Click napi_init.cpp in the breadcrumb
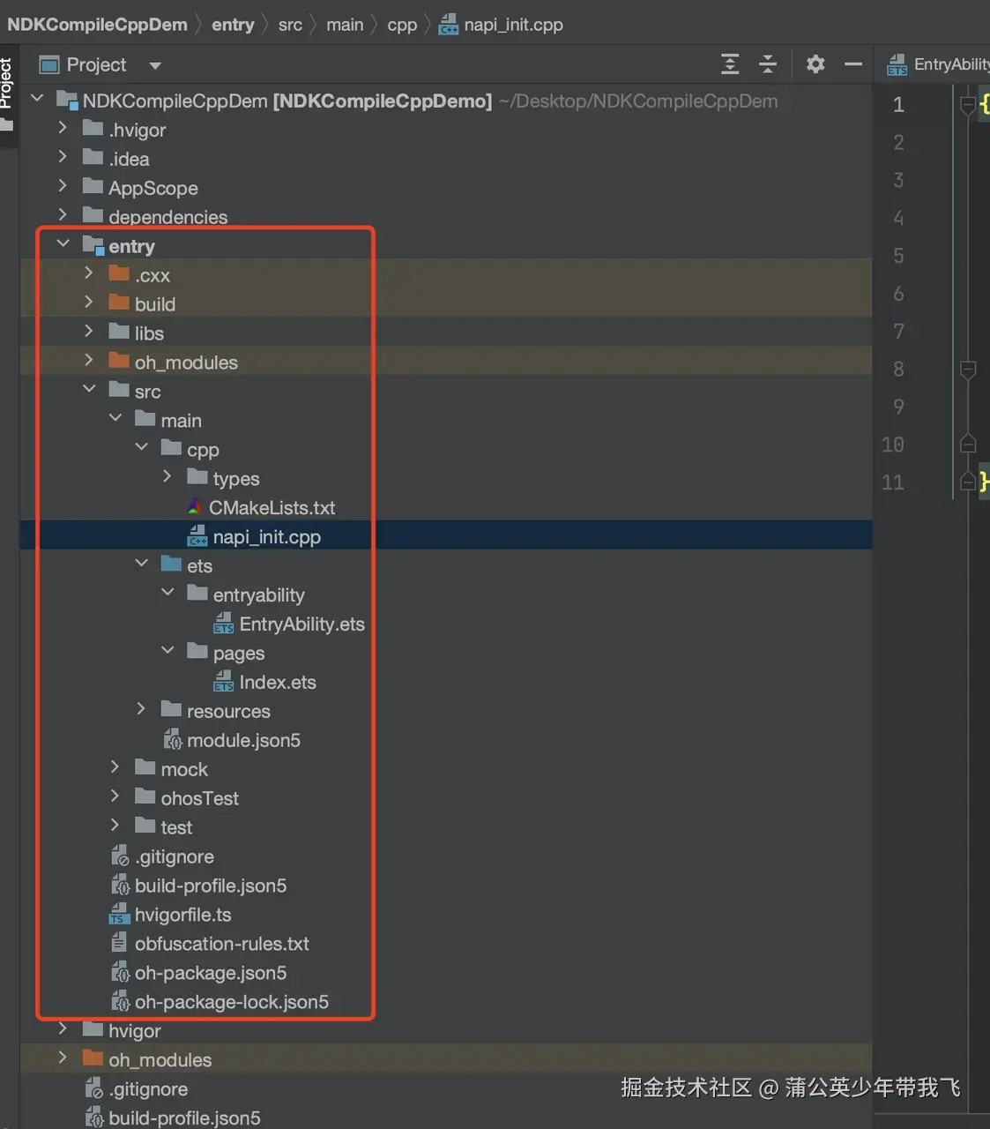Image resolution: width=990 pixels, height=1129 pixels. click(513, 25)
